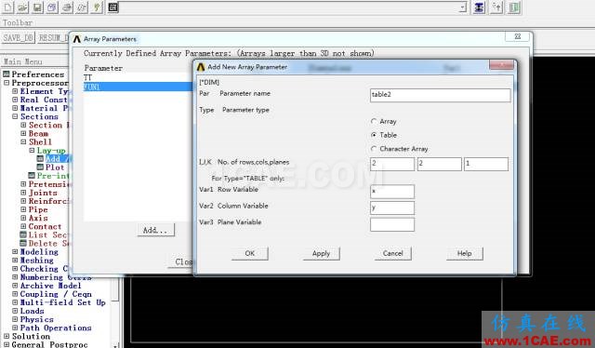Expand the Beam node under Sections
The width and height of the screenshot is (595, 348).
click(23, 133)
